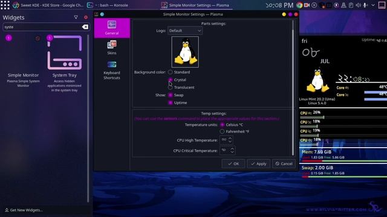Select Celsius temperature units
The image size is (387, 217).
222,125
